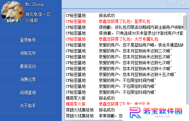Image resolution: width=189 pixels, height=121 pixels.
Task: Select row 您本月签到尚未达到三次哦
Action: (124, 51)
